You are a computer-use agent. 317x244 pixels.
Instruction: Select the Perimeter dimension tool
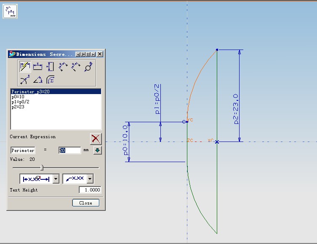coord(50,79)
